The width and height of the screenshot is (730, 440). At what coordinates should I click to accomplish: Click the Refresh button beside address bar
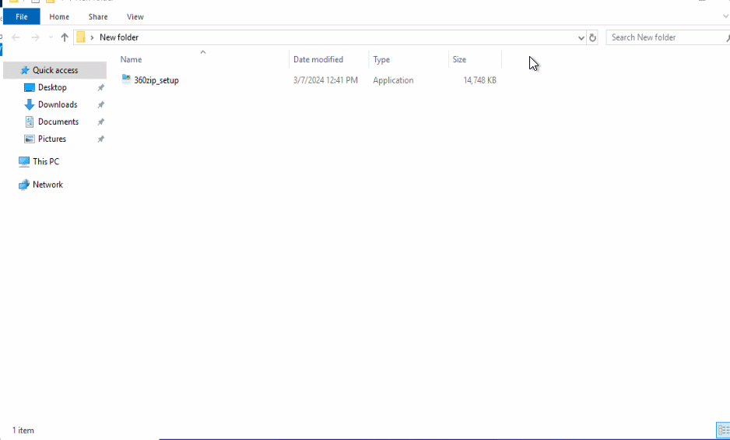tap(593, 37)
